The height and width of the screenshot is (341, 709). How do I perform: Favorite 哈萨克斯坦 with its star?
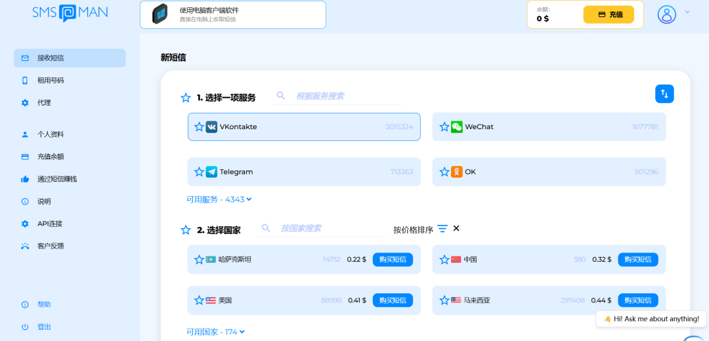199,259
